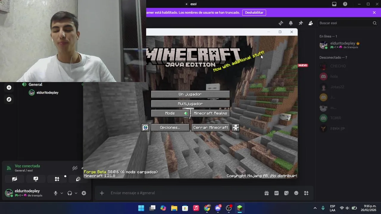Mute microphone in user panel
The width and height of the screenshot is (381, 214).
[x=55, y=193]
